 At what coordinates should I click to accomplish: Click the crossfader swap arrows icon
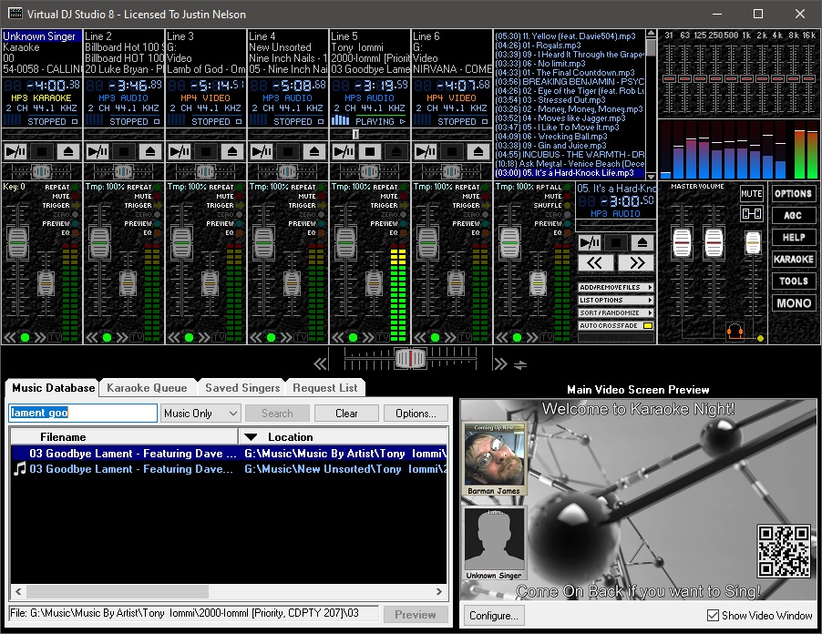coord(520,364)
